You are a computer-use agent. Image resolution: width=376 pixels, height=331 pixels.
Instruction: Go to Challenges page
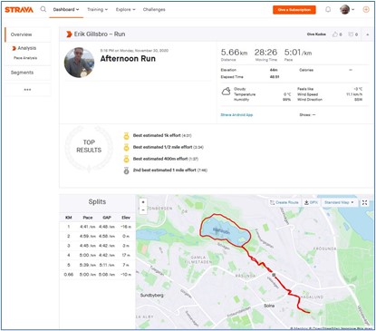pyautogui.click(x=154, y=10)
